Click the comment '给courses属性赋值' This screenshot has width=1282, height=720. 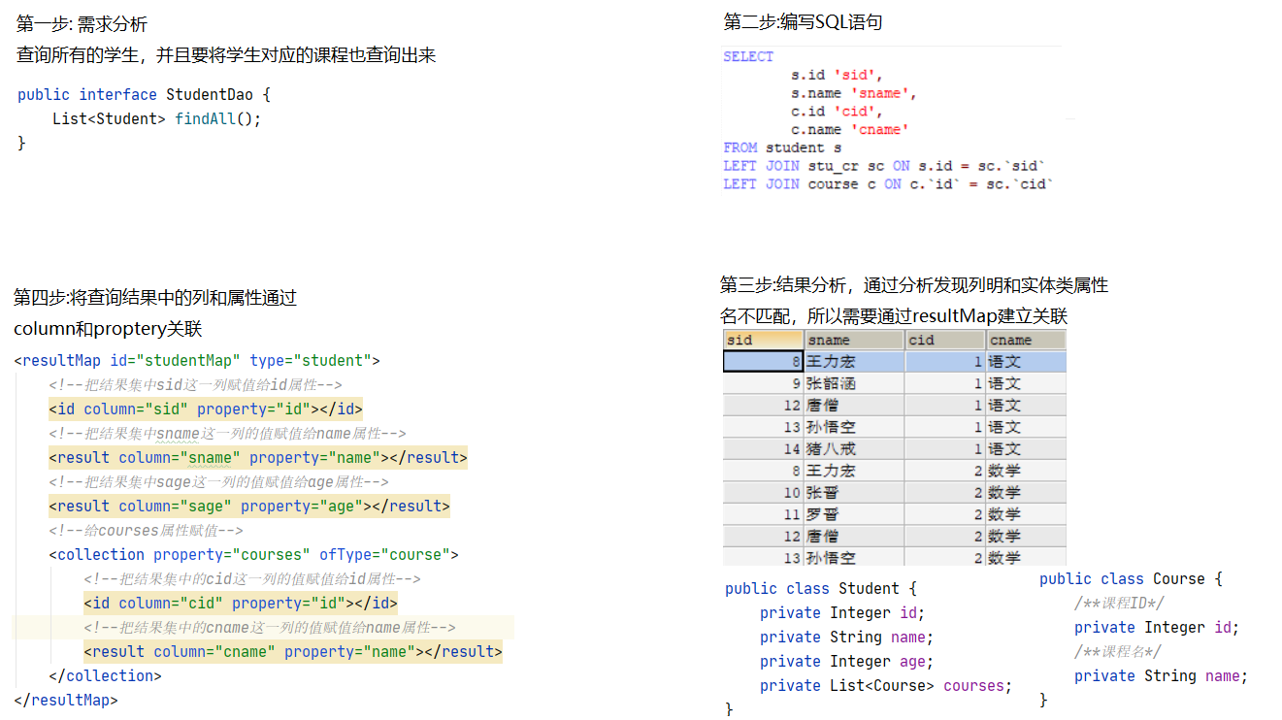pos(146,530)
